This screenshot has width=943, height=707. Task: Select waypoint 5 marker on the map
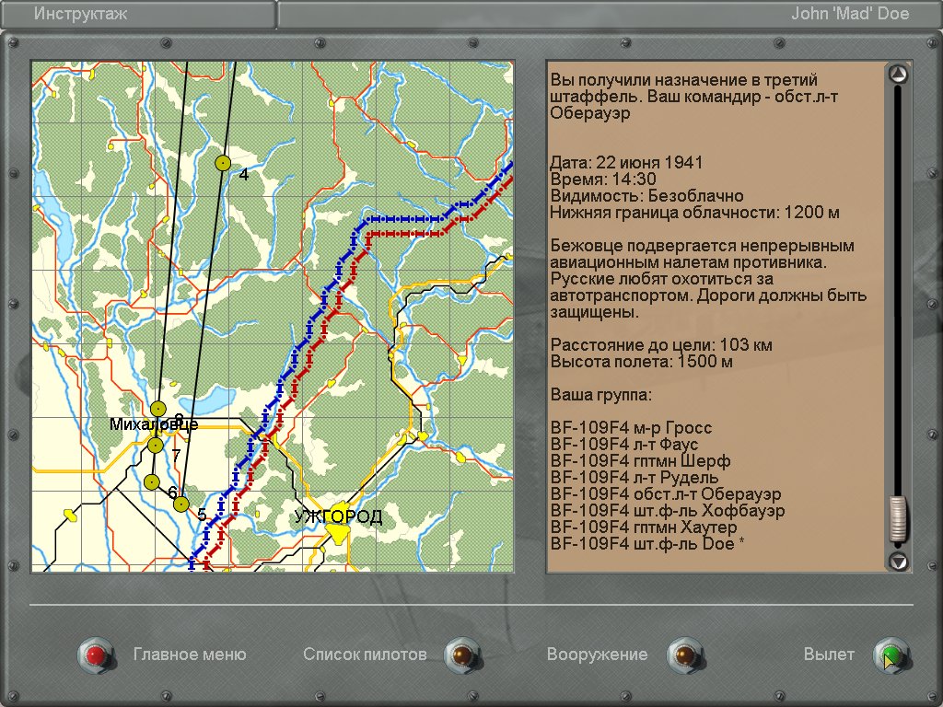click(181, 504)
